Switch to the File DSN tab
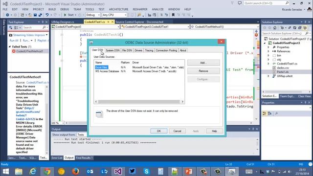Viewport: 313px width, 176px height. point(127,50)
